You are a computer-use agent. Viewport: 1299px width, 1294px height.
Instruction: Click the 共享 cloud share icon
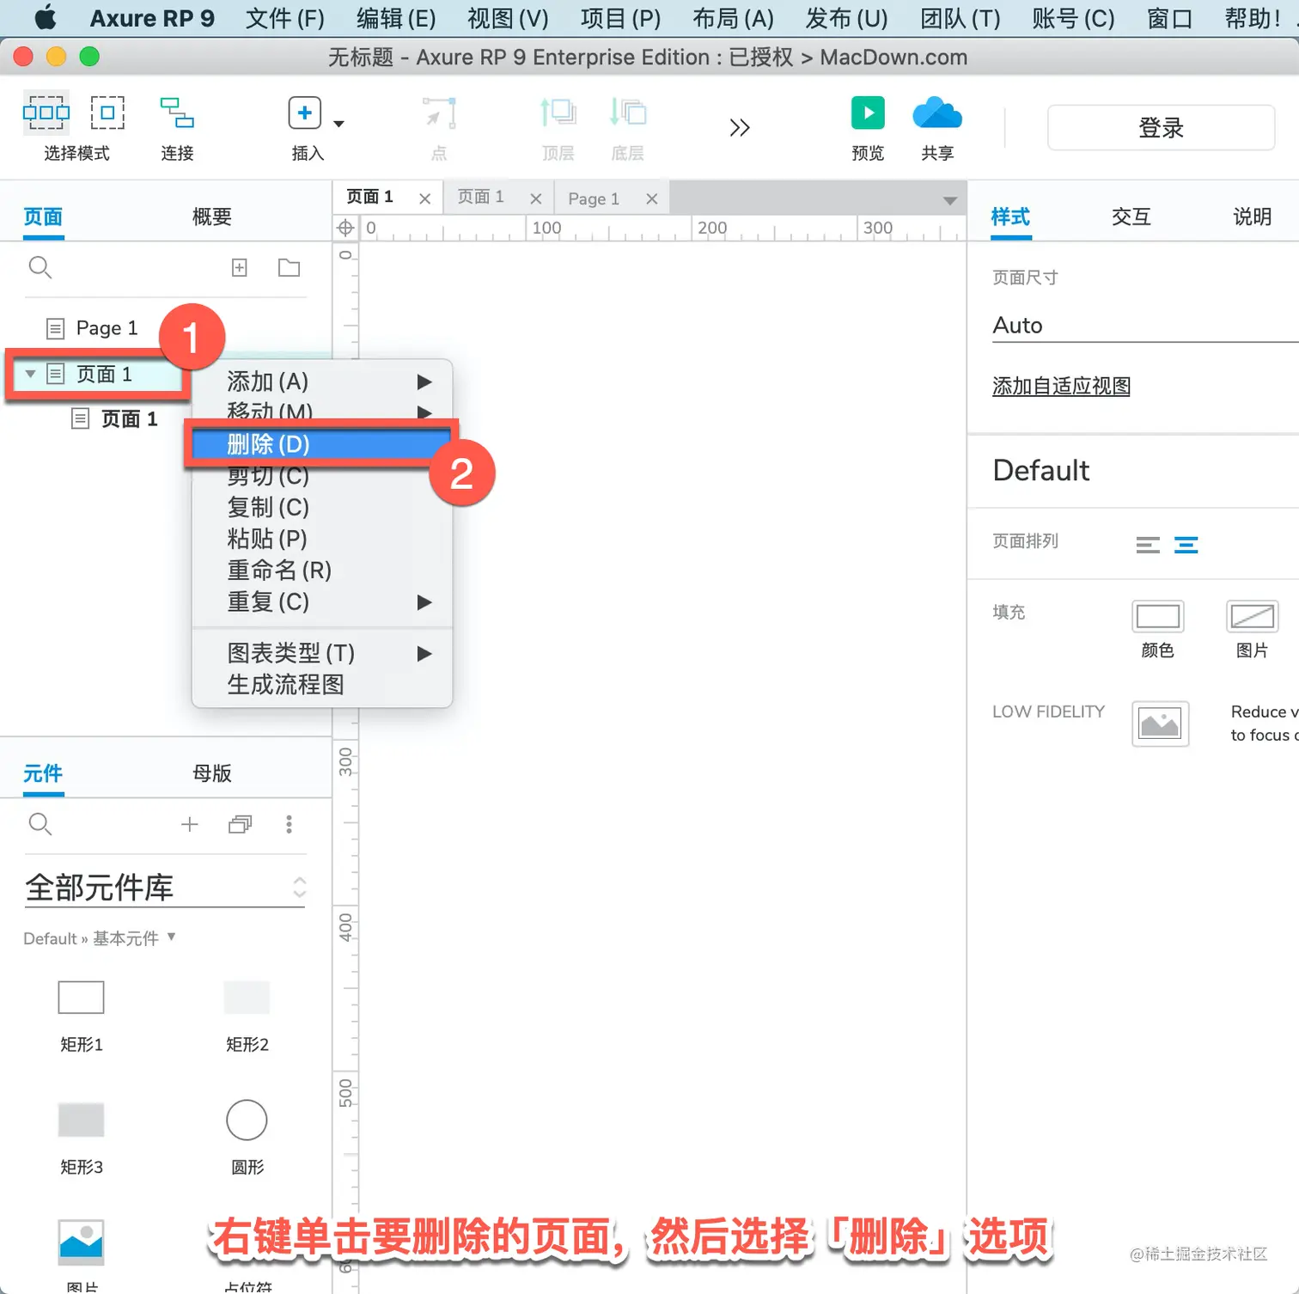pos(937,113)
